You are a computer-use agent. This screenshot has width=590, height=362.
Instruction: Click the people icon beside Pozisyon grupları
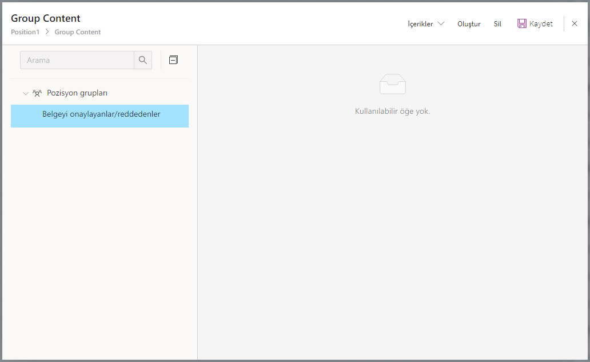[37, 93]
